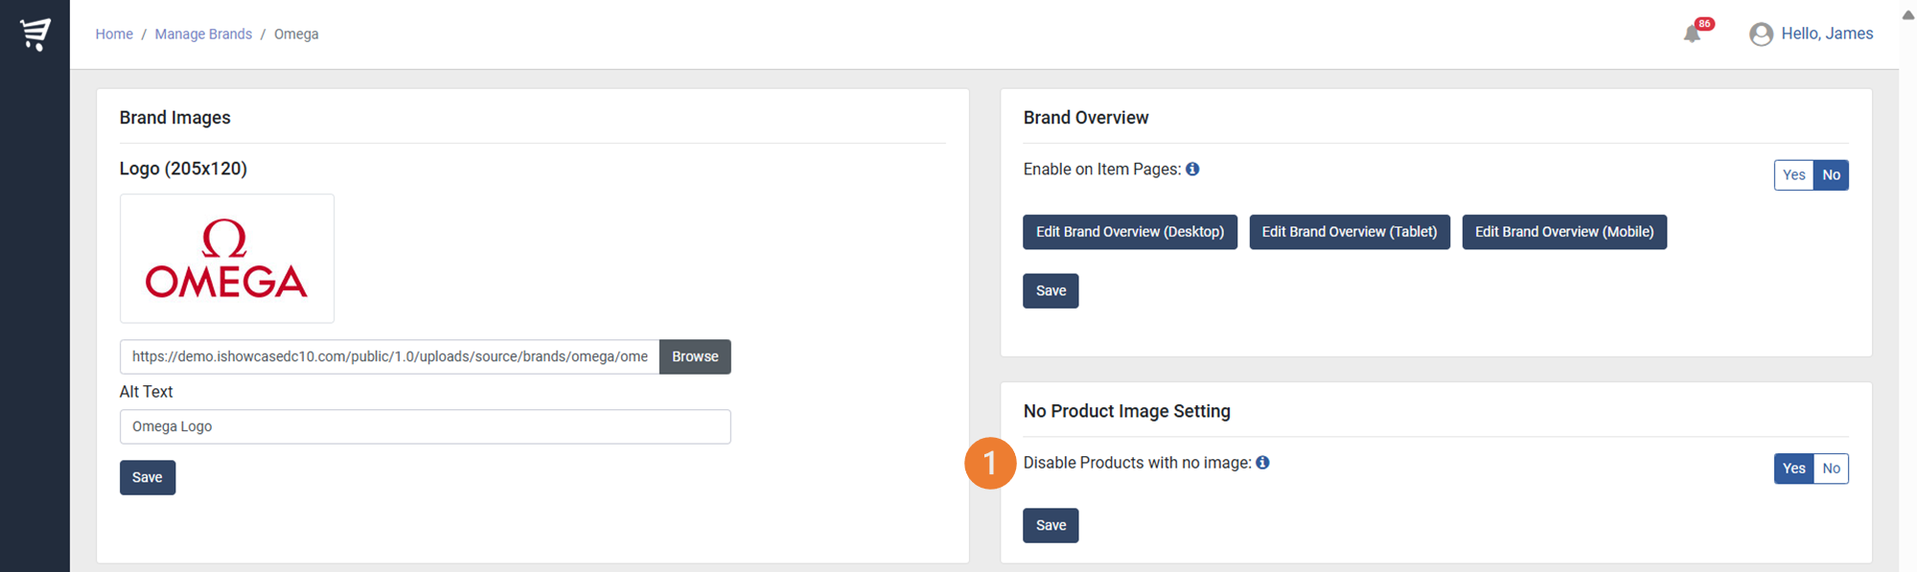Click the Logo (205x120) label
Image resolution: width=1917 pixels, height=572 pixels.
coord(183,169)
